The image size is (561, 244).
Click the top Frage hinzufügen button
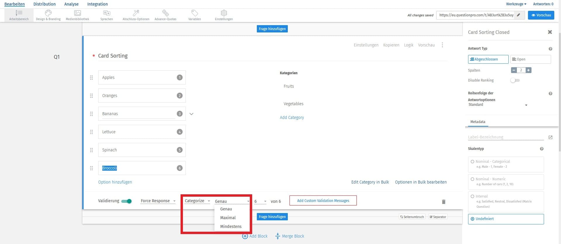(272, 29)
